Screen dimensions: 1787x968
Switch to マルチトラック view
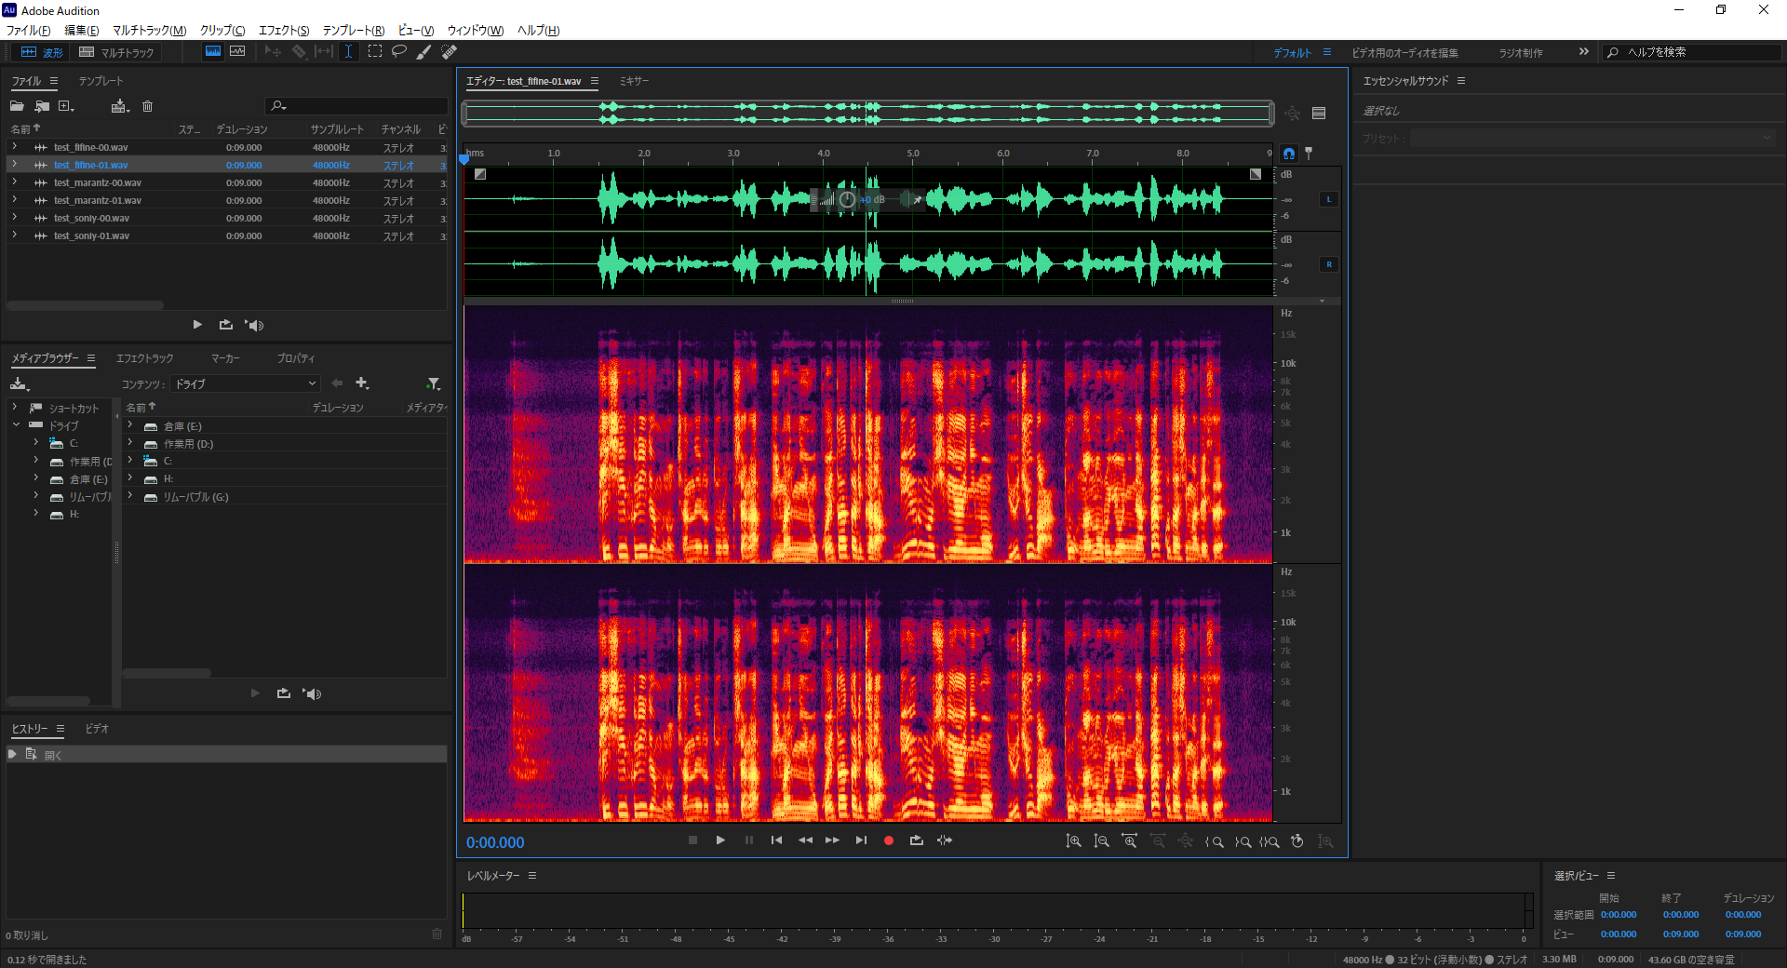(x=117, y=52)
